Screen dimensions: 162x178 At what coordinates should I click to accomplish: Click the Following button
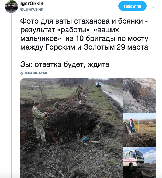click(x=132, y=6)
